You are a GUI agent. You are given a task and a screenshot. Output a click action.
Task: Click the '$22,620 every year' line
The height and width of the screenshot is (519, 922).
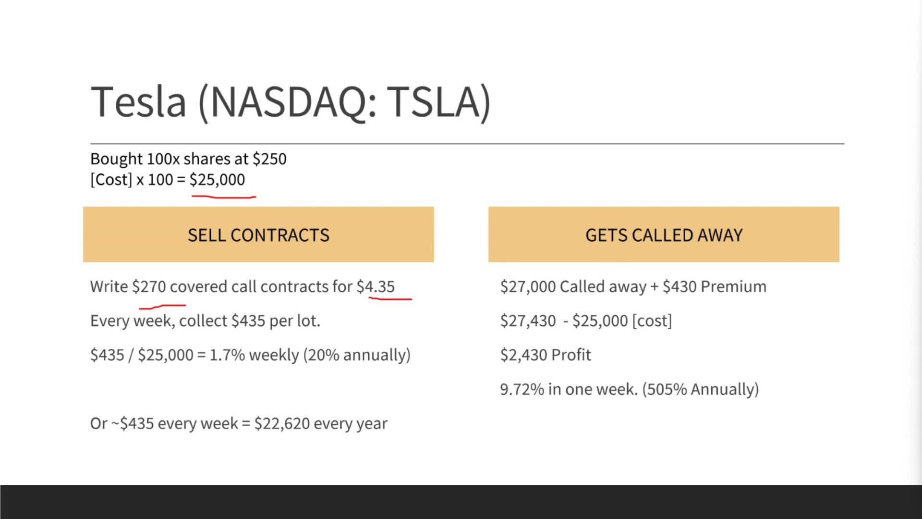pos(239,424)
